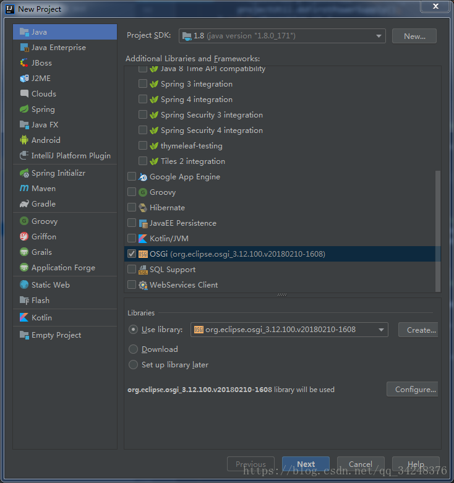Open the Clouds project type icon
The width and height of the screenshot is (454, 483).
pos(24,93)
